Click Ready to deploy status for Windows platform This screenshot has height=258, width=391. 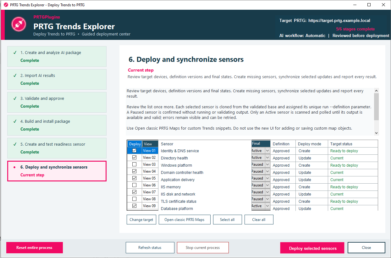[x=344, y=165]
